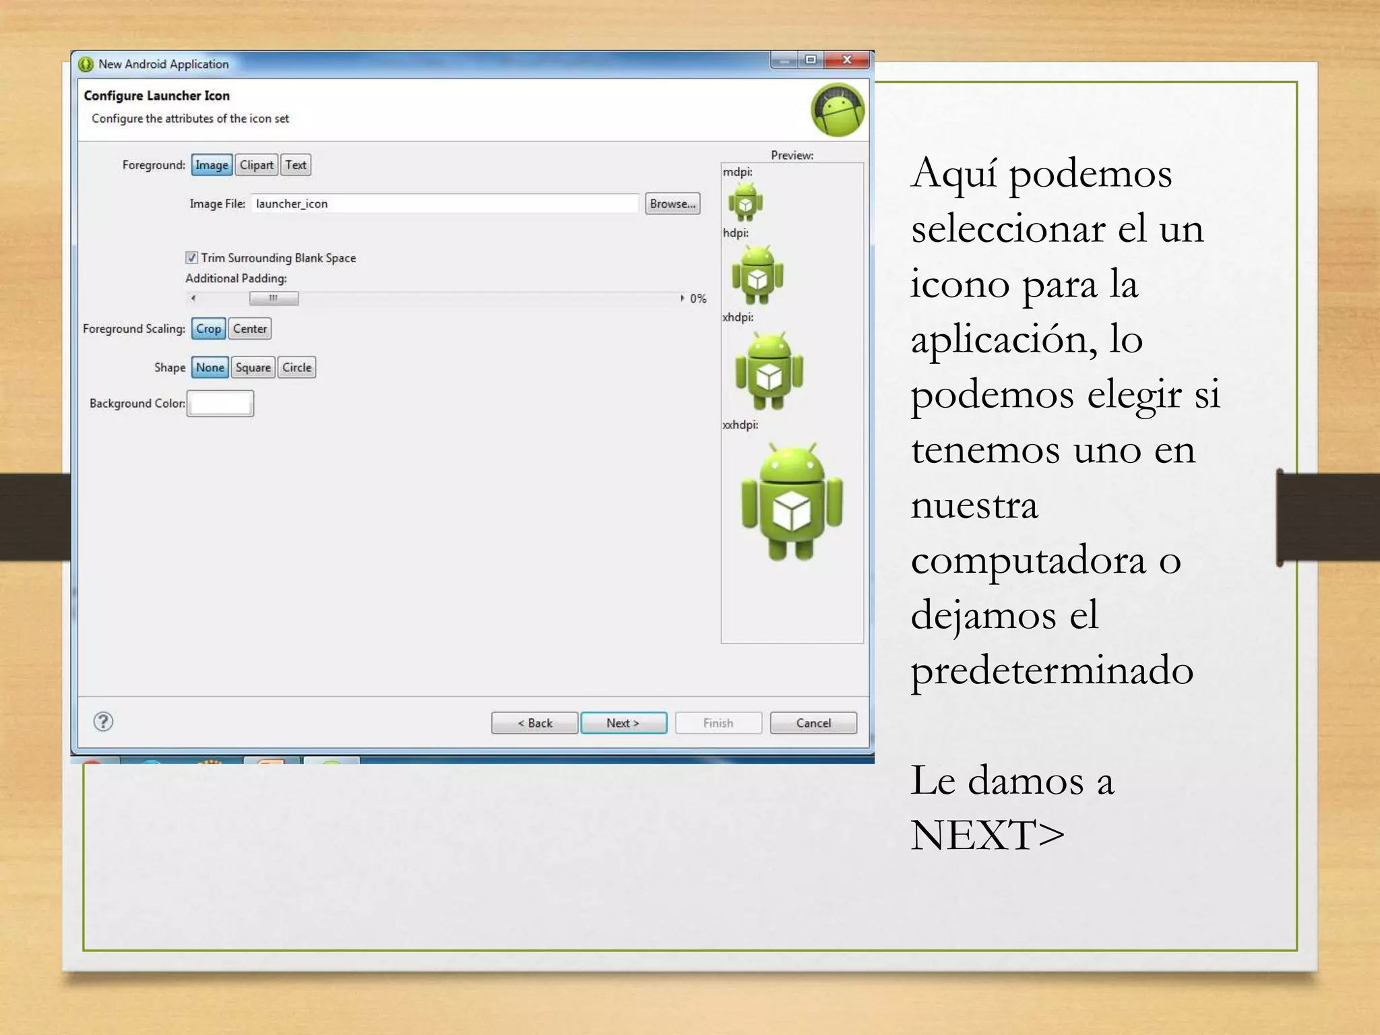Click the Cancel button

(x=814, y=723)
